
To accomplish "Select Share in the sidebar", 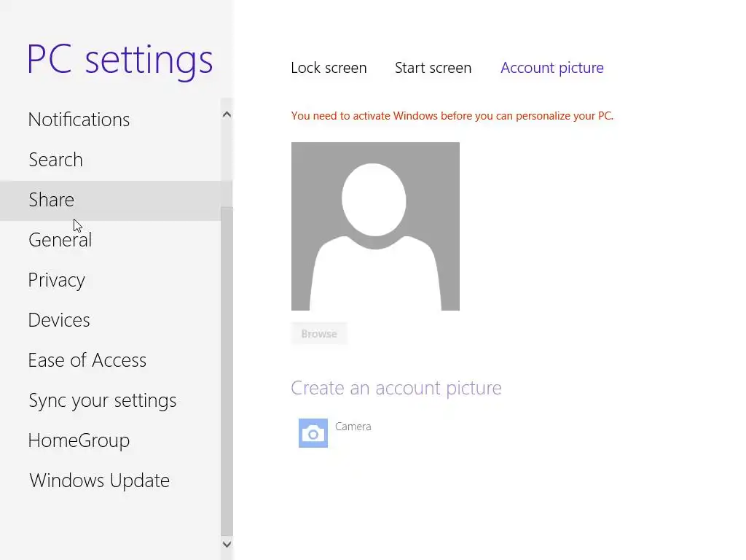I will (x=51, y=200).
